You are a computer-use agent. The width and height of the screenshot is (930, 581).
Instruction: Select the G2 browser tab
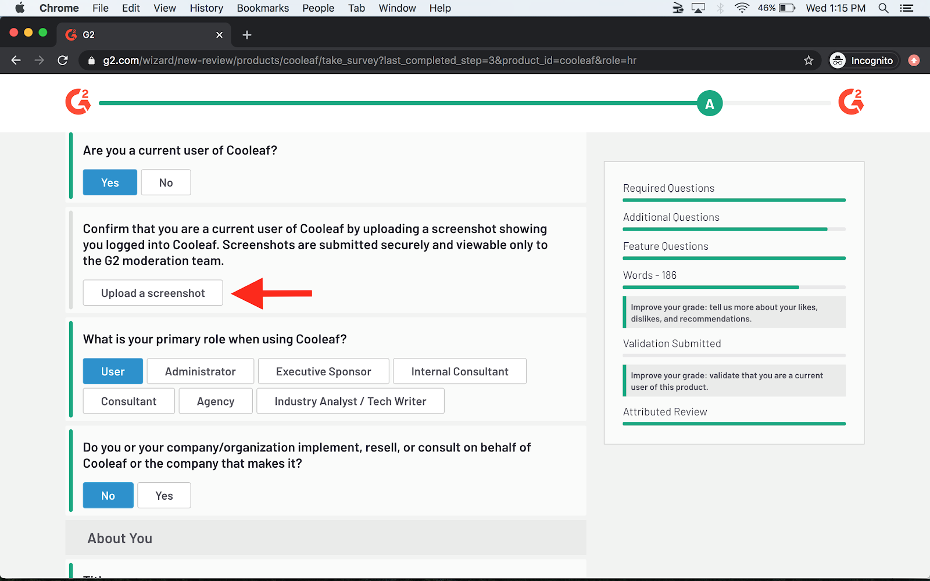tap(144, 35)
